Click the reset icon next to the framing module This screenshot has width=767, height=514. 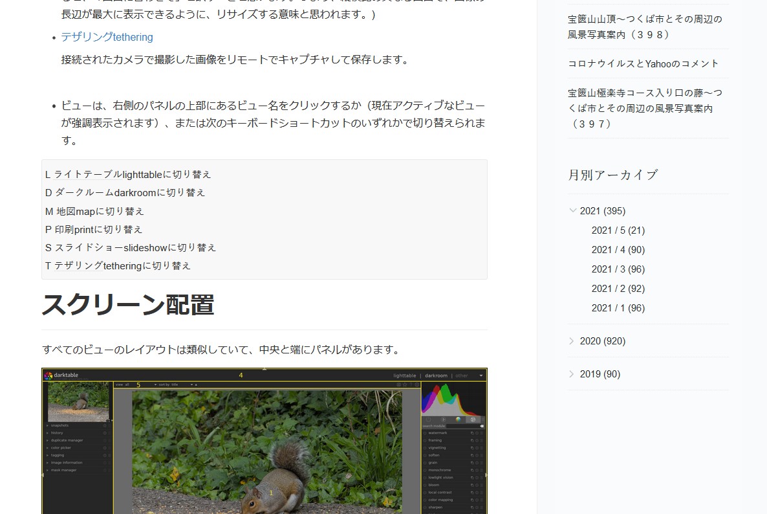click(x=477, y=440)
